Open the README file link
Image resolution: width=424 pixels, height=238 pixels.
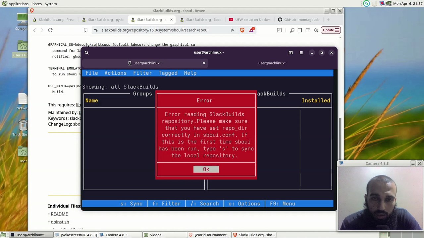click(59, 214)
